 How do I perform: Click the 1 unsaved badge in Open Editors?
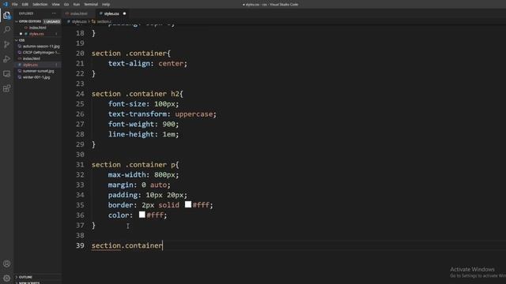[x=52, y=21]
